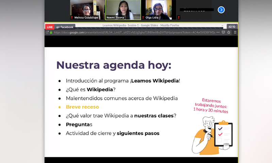The width and height of the screenshot is (272, 163).
Task: Open site information icon left of padlock
Action: (x=47, y=32)
